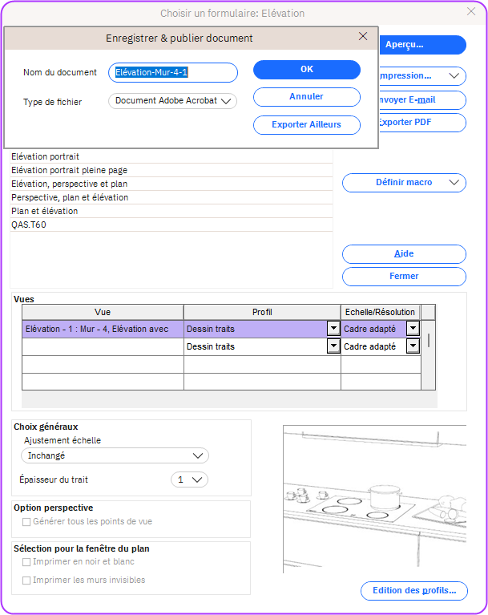Enable Générer tous les points de vue
488x615 pixels.
tap(27, 522)
